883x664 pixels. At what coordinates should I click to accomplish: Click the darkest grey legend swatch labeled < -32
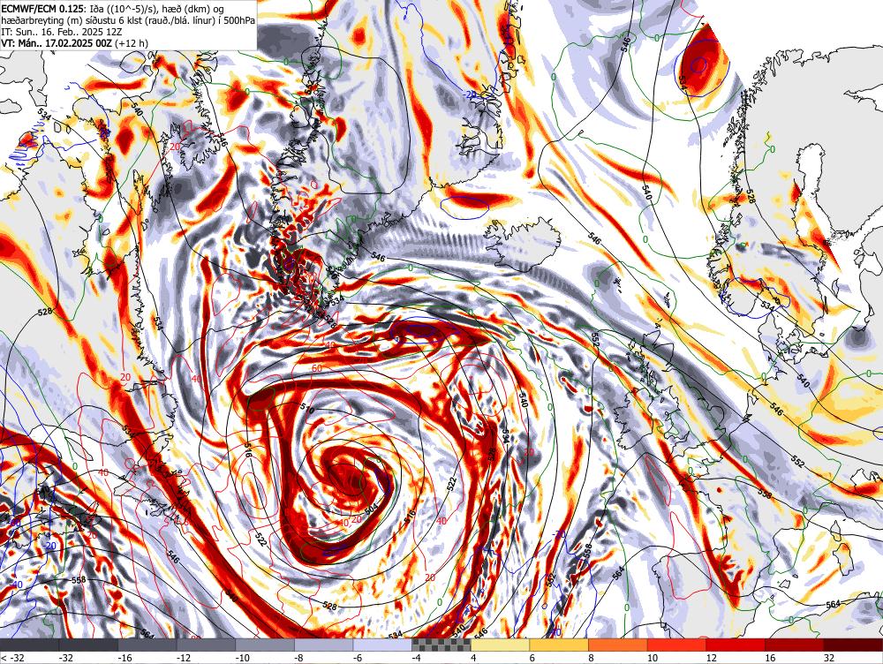pos(29,645)
